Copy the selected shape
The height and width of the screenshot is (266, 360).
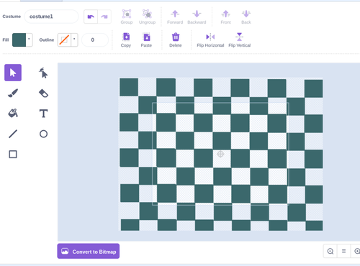point(126,40)
